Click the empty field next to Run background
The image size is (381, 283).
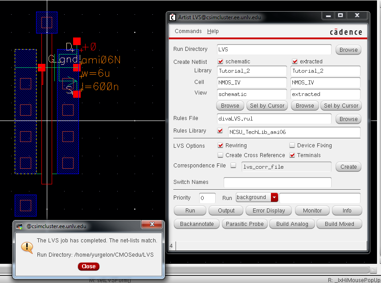[320, 198]
